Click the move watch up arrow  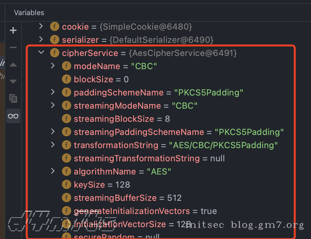[x=13, y=65]
